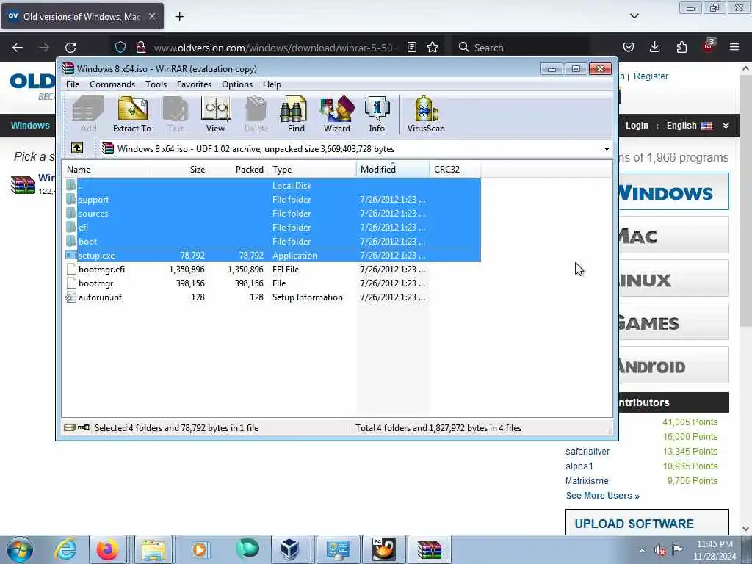This screenshot has height=564, width=752.
Task: Click Register link on website
Action: [x=651, y=76]
